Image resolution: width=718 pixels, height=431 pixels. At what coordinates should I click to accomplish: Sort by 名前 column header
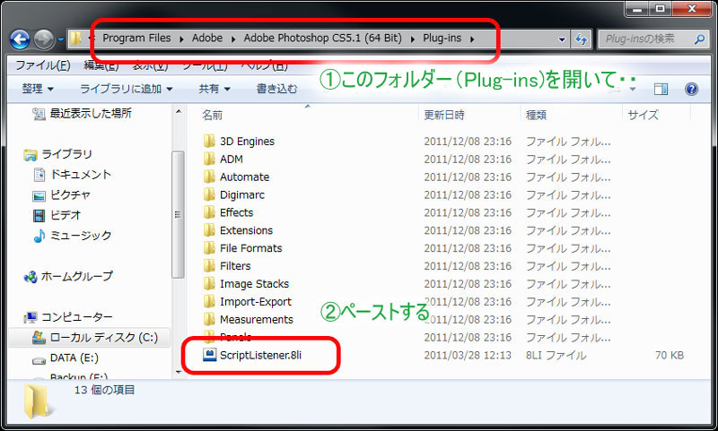pos(212,116)
